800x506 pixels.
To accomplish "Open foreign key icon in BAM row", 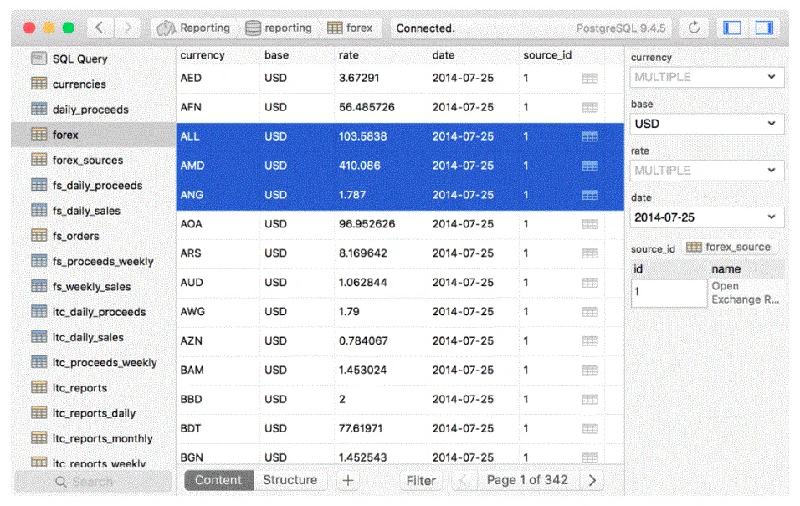I will point(590,371).
